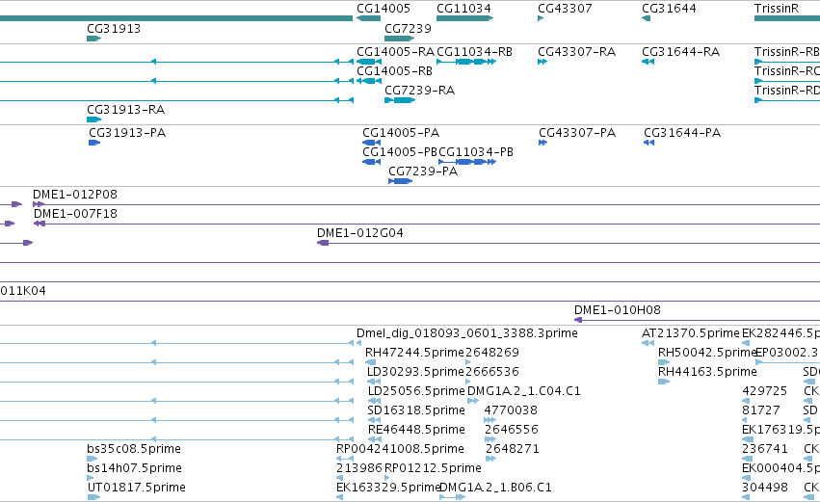820x502 pixels.
Task: Click the CG7239-PA protein glyph
Action: tap(401, 181)
